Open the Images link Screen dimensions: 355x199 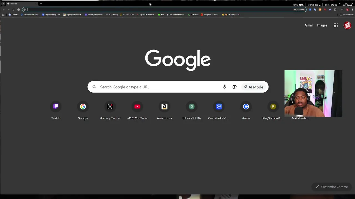click(x=322, y=25)
